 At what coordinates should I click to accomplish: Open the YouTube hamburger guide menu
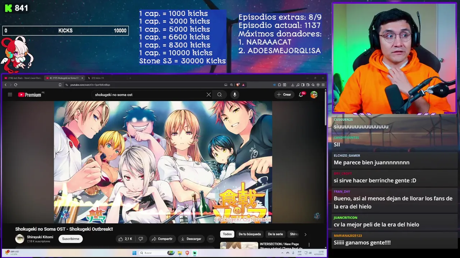(10, 95)
